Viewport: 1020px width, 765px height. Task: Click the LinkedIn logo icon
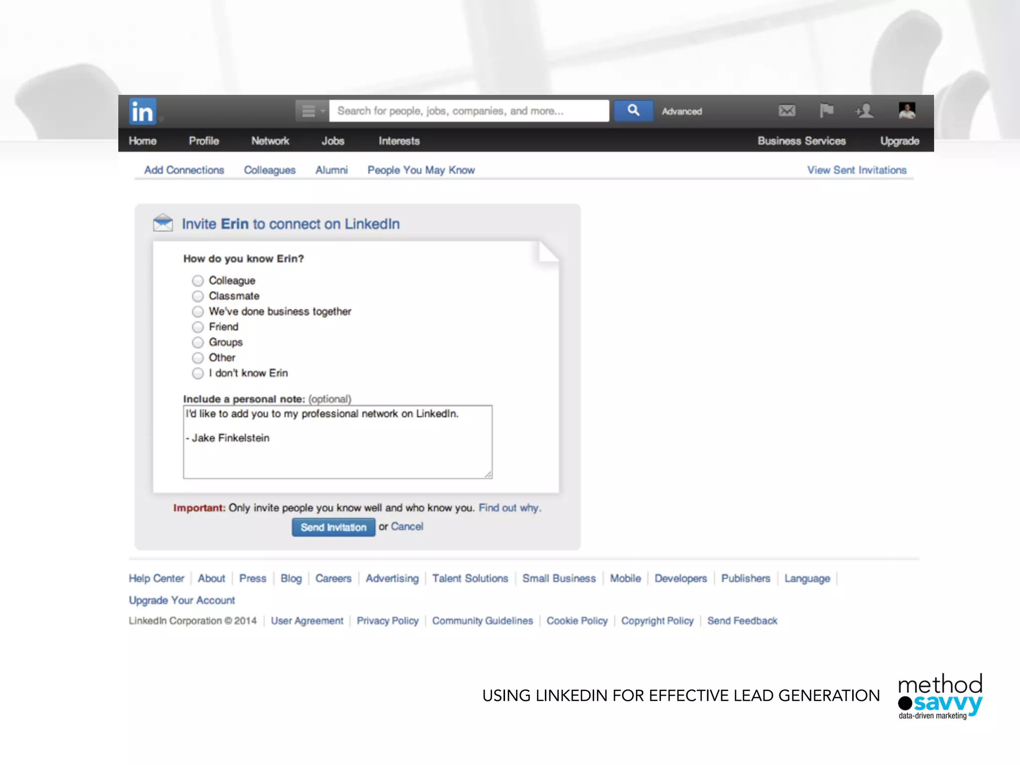click(x=142, y=111)
